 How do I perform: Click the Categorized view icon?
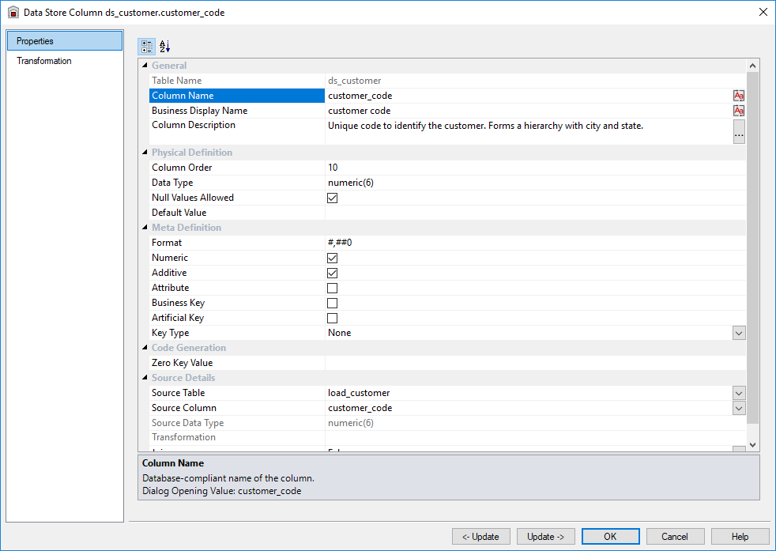(x=147, y=46)
